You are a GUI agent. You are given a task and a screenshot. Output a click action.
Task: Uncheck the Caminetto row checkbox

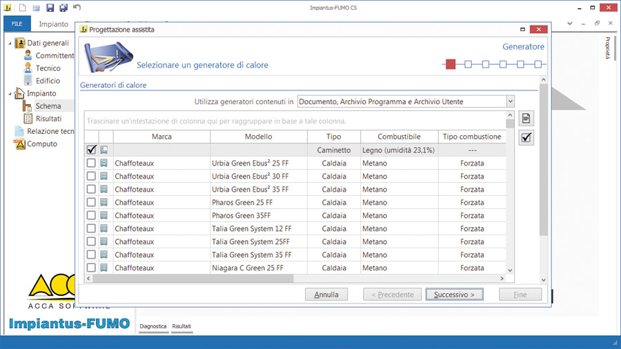(91, 150)
